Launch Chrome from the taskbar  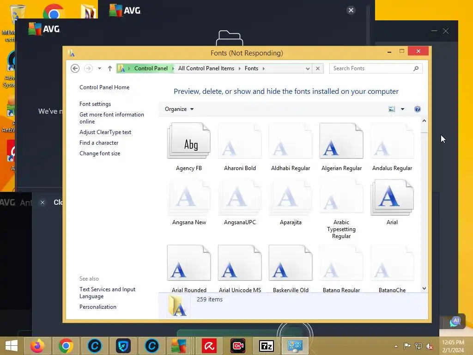click(x=66, y=346)
